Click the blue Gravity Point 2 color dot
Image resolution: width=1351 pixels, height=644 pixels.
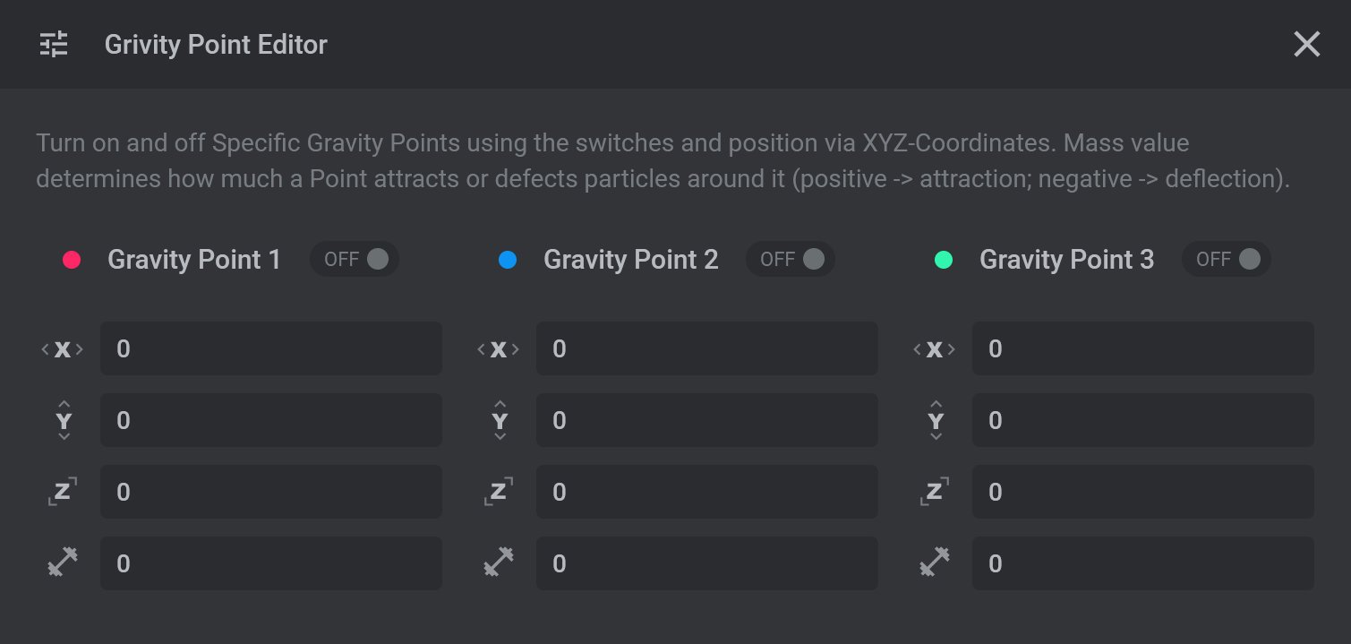pos(508,260)
